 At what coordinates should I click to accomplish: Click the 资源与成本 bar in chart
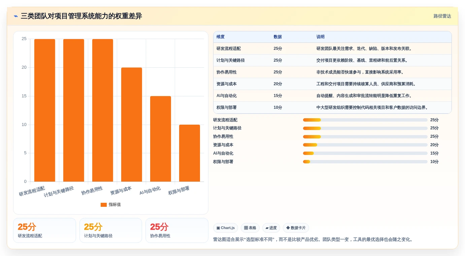tap(132, 125)
